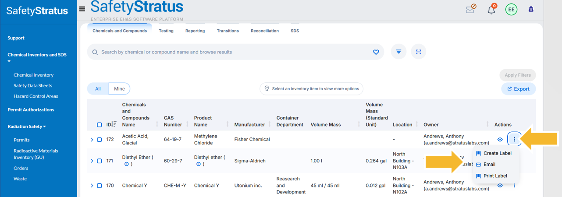
Task: Click the SafetyStratus sidebar logo
Action: [x=37, y=11]
